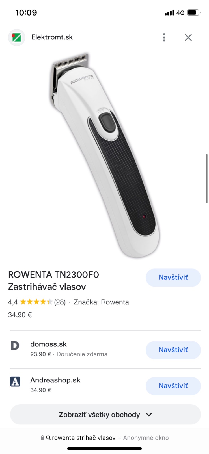Visit Andreashop.sk using its Navštíviť button
209x454 pixels.
[173, 386]
